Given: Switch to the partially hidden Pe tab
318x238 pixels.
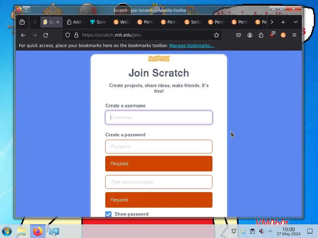Looking at the screenshot, I should tap(261, 22).
